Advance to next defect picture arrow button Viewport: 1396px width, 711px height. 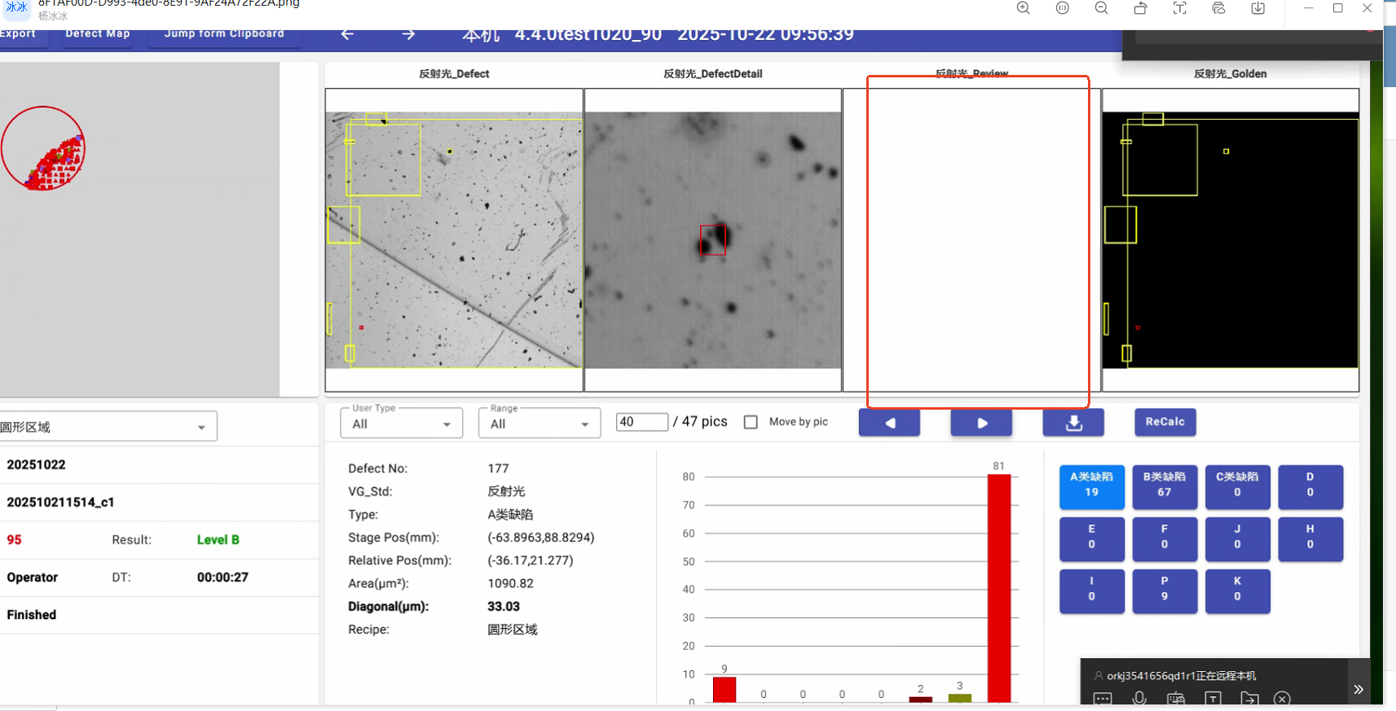click(981, 423)
